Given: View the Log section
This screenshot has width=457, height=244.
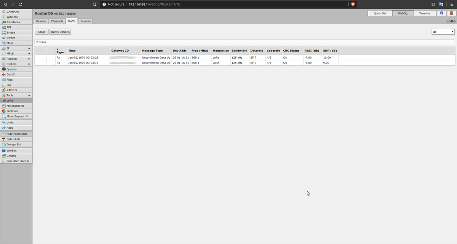Looking at the screenshot, I should pos(16,85).
